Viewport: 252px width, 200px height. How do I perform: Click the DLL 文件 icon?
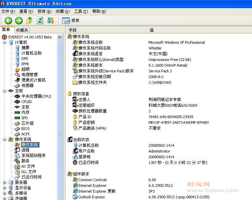pyautogui.click(x=17, y=172)
